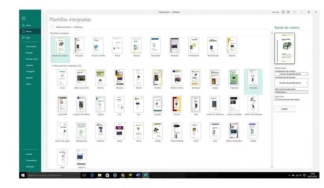Pick the Óvalo flotante template
The height and width of the screenshot is (188, 324).
click(x=177, y=132)
